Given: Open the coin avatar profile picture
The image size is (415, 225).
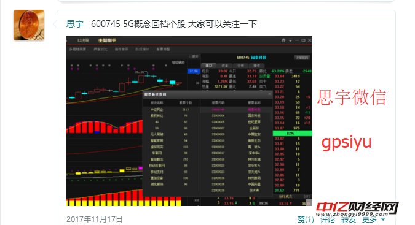Looking at the screenshot, I should [29, 25].
